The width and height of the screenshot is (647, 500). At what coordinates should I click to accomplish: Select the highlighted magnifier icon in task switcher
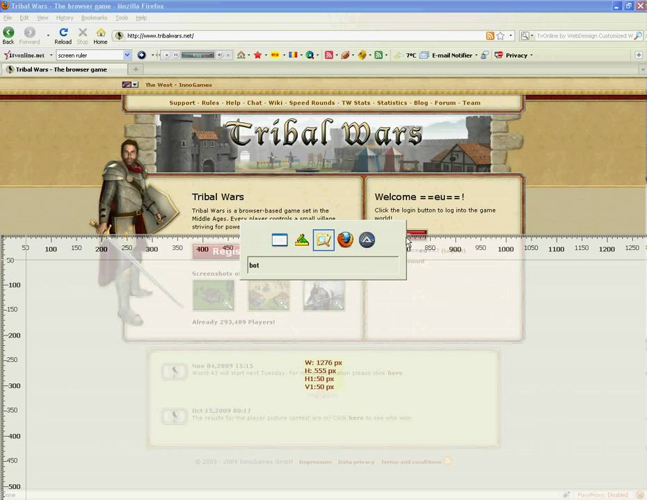pos(323,240)
